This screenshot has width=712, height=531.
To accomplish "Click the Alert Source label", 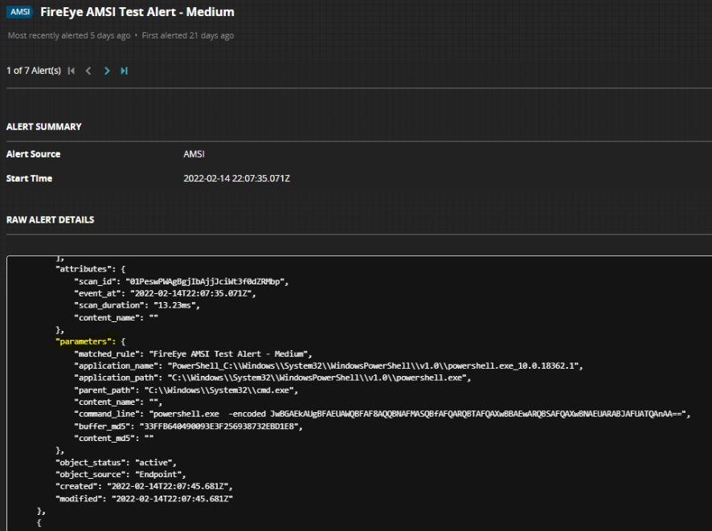I will [33, 154].
